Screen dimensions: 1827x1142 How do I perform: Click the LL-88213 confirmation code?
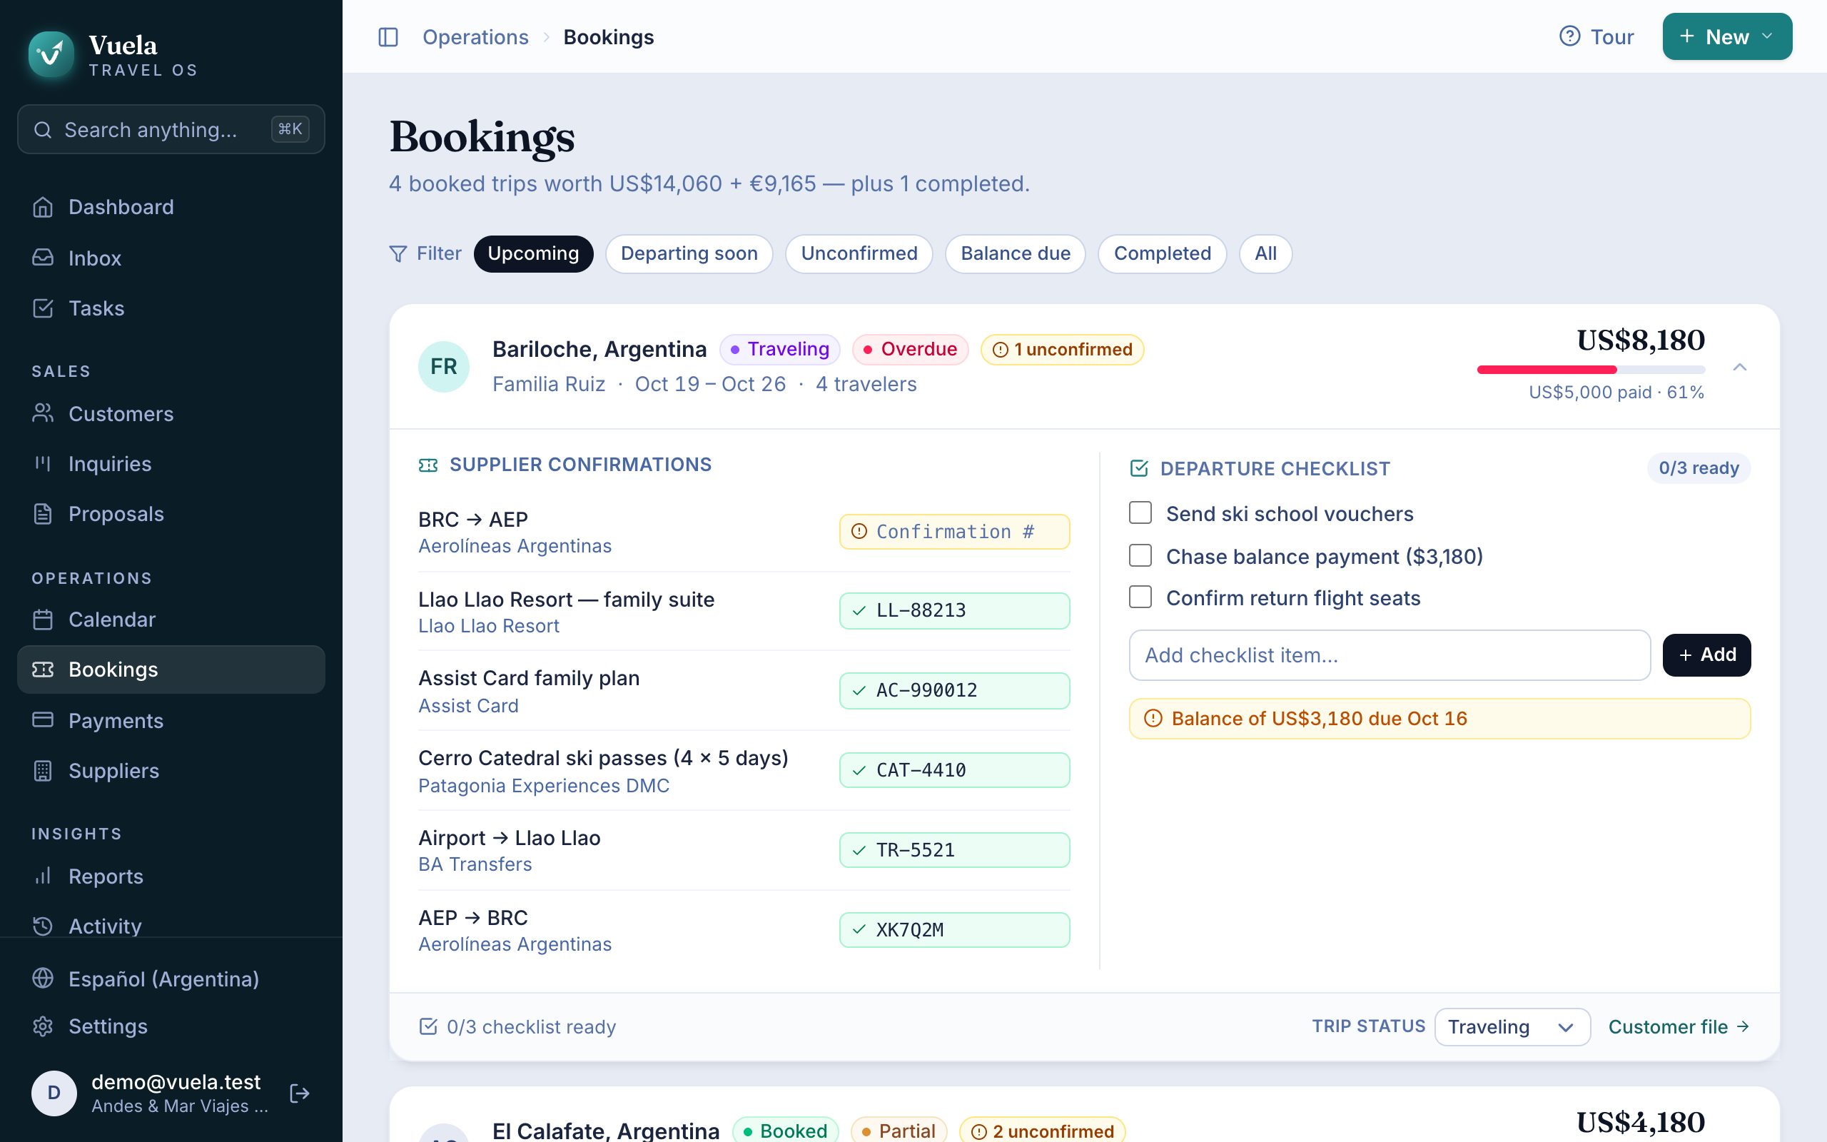click(x=954, y=610)
